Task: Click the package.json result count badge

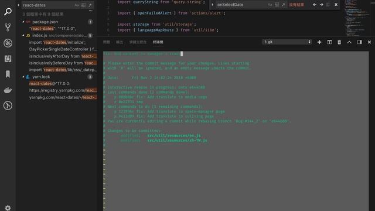Action: pos(90,22)
